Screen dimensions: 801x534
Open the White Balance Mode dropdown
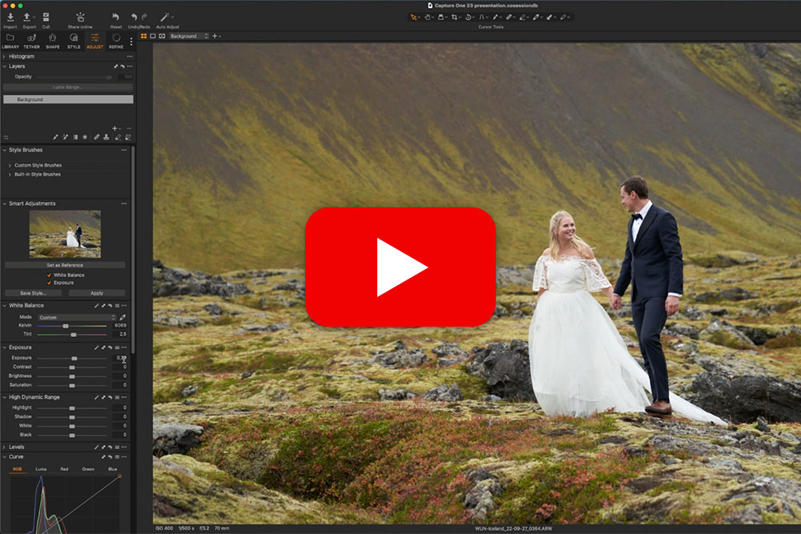pos(76,317)
